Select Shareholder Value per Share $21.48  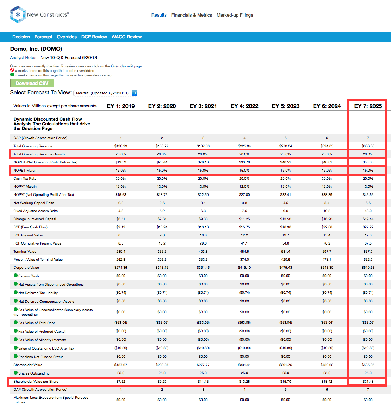[368, 382]
